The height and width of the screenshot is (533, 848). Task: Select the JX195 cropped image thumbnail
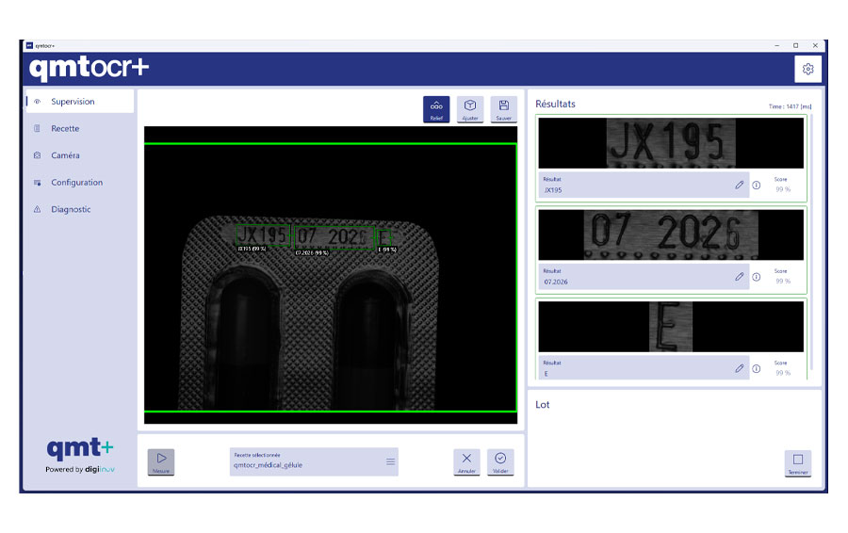tap(670, 143)
